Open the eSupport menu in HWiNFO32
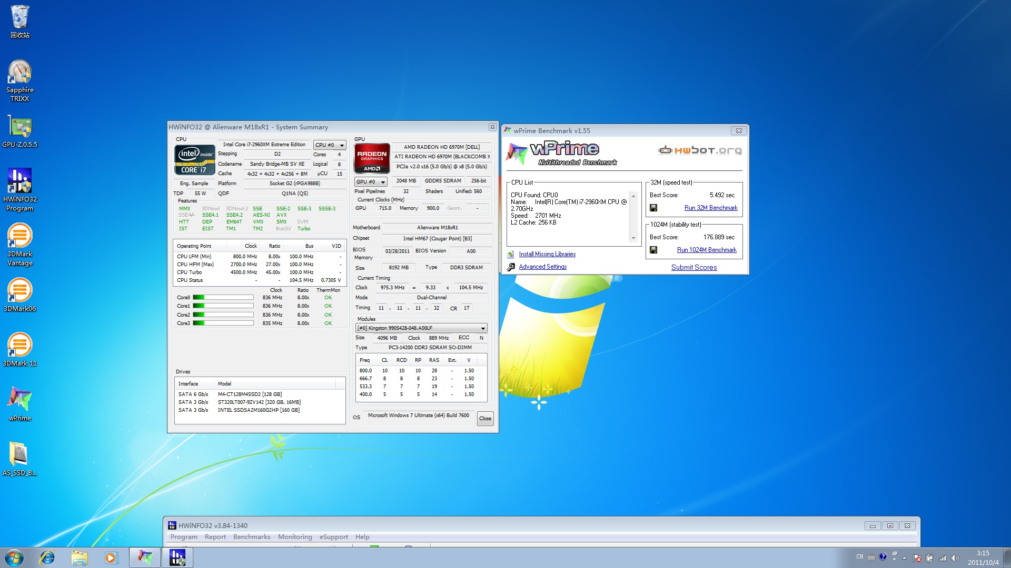Viewport: 1011px width, 568px height. click(334, 537)
